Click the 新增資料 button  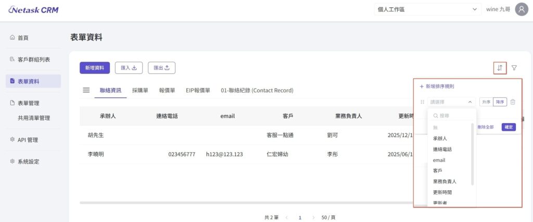[95, 67]
